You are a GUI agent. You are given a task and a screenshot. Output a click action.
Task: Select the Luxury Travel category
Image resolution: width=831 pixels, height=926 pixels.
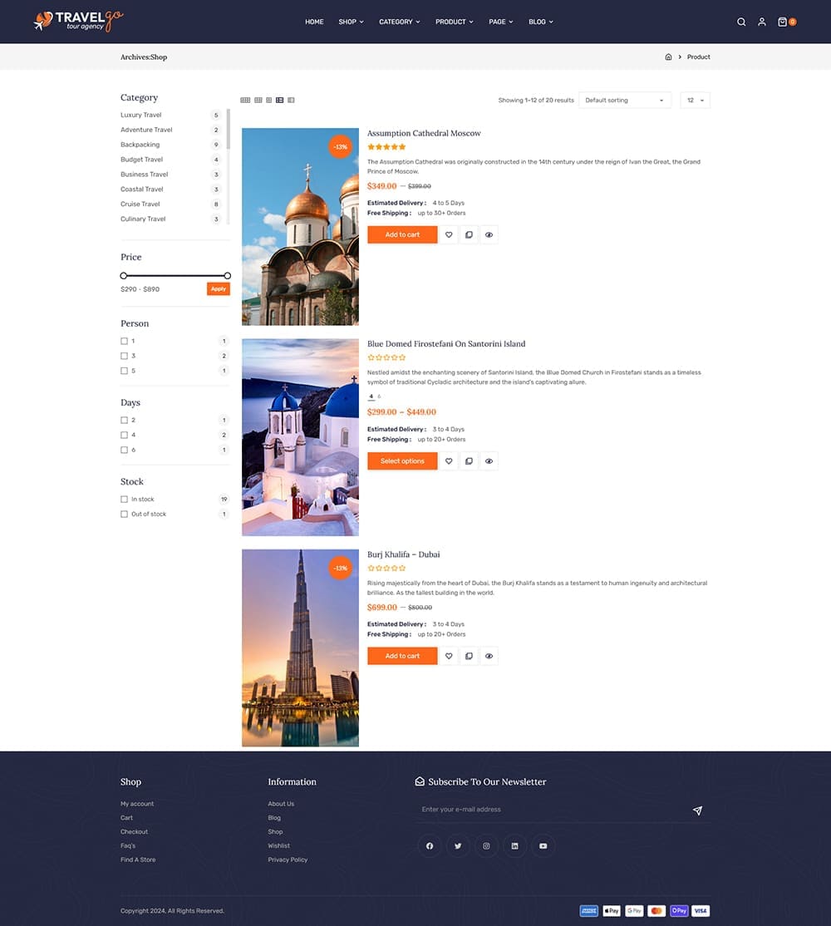coord(141,116)
